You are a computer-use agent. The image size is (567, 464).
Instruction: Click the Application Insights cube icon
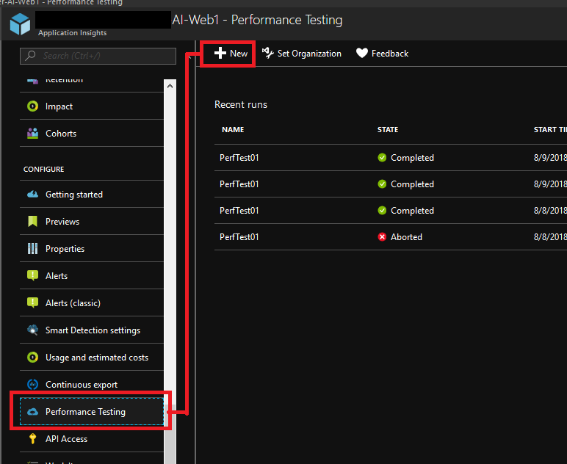point(20,23)
